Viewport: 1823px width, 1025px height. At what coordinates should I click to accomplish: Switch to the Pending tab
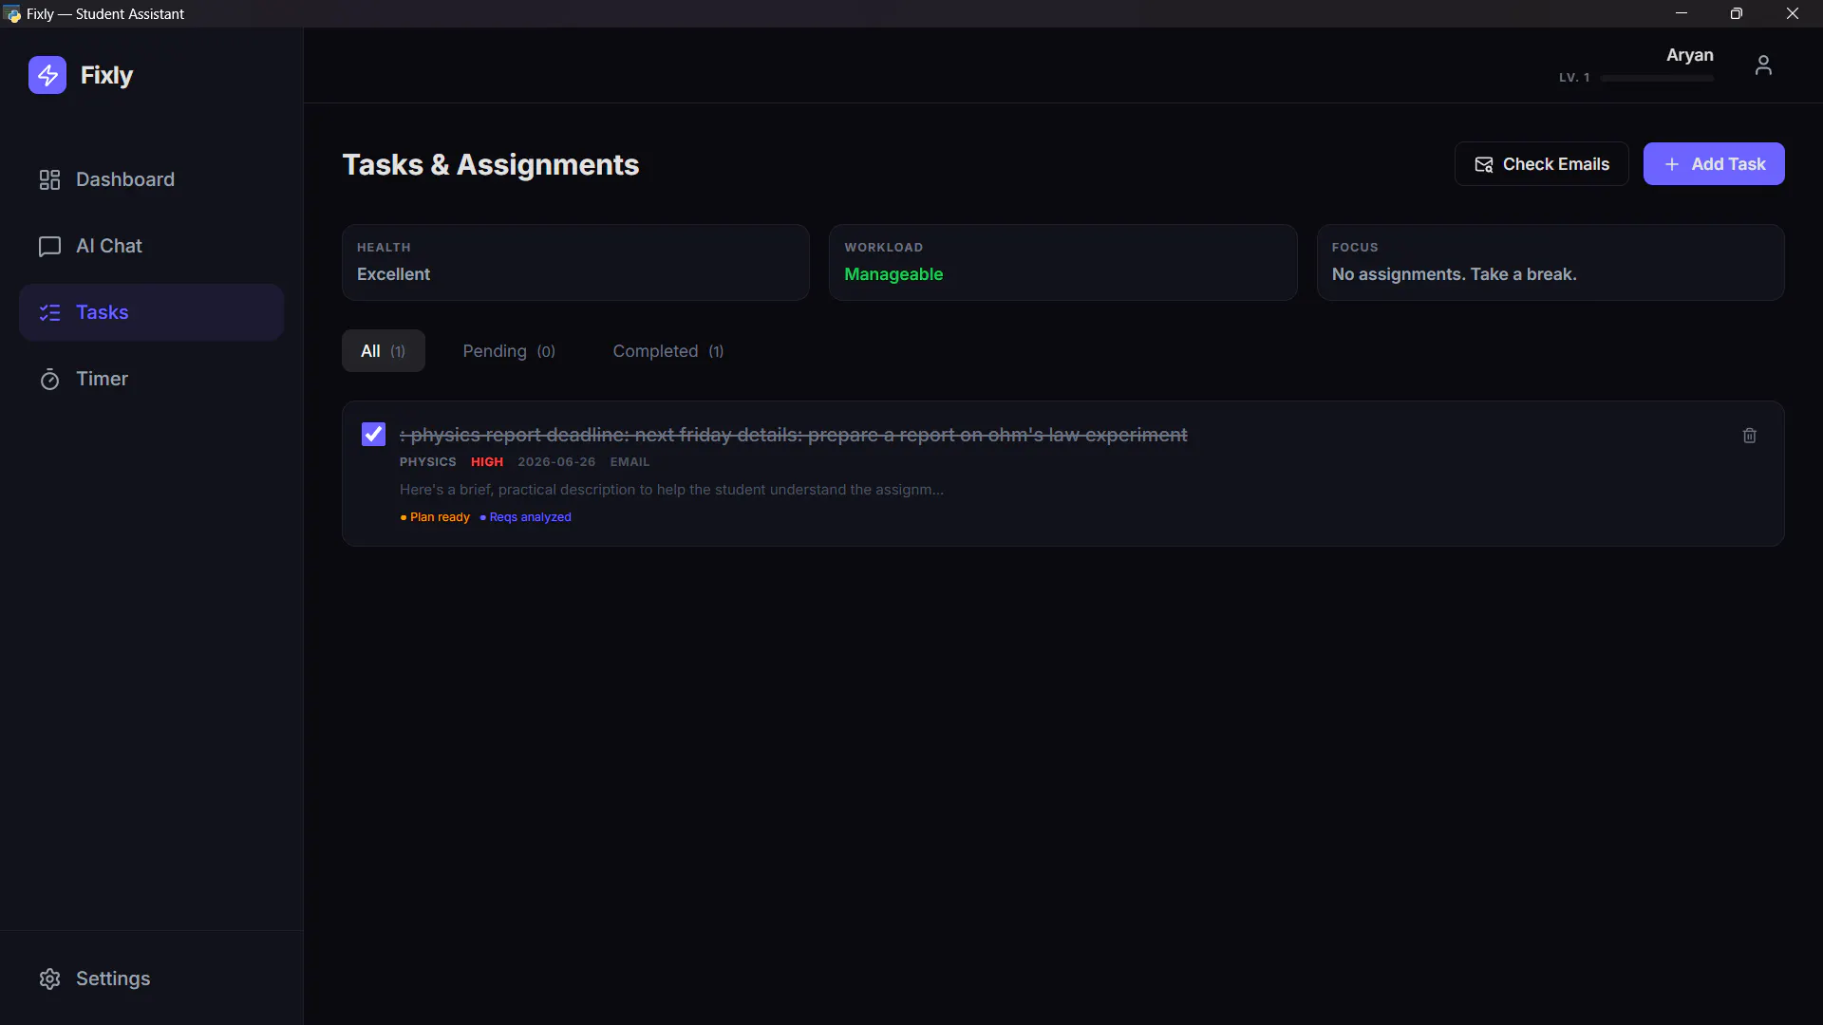[x=509, y=351]
